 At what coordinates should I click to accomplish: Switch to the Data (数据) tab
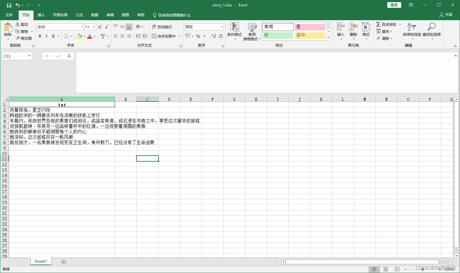[95, 15]
